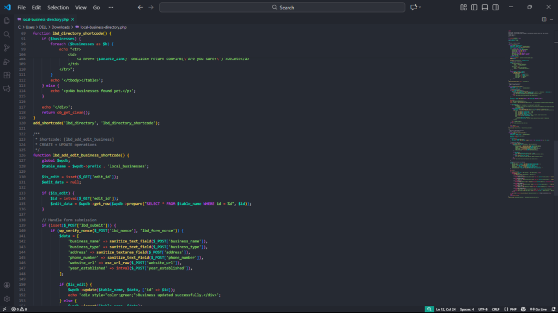The height and width of the screenshot is (313, 558).
Task: Toggle the primary side bar visibility
Action: pyautogui.click(x=474, y=8)
